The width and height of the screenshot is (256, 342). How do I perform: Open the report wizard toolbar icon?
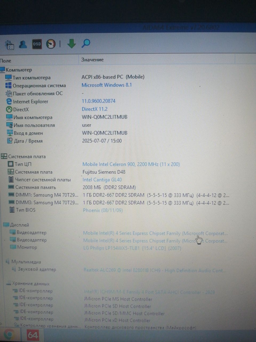click(x=10, y=45)
